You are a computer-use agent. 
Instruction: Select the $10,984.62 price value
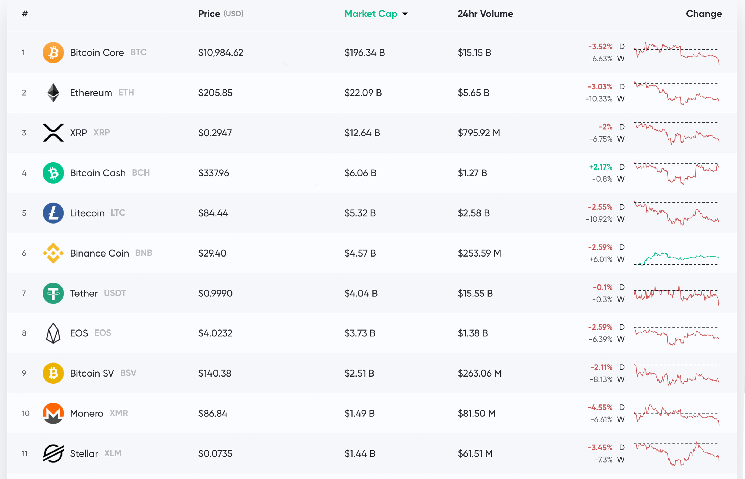(221, 53)
